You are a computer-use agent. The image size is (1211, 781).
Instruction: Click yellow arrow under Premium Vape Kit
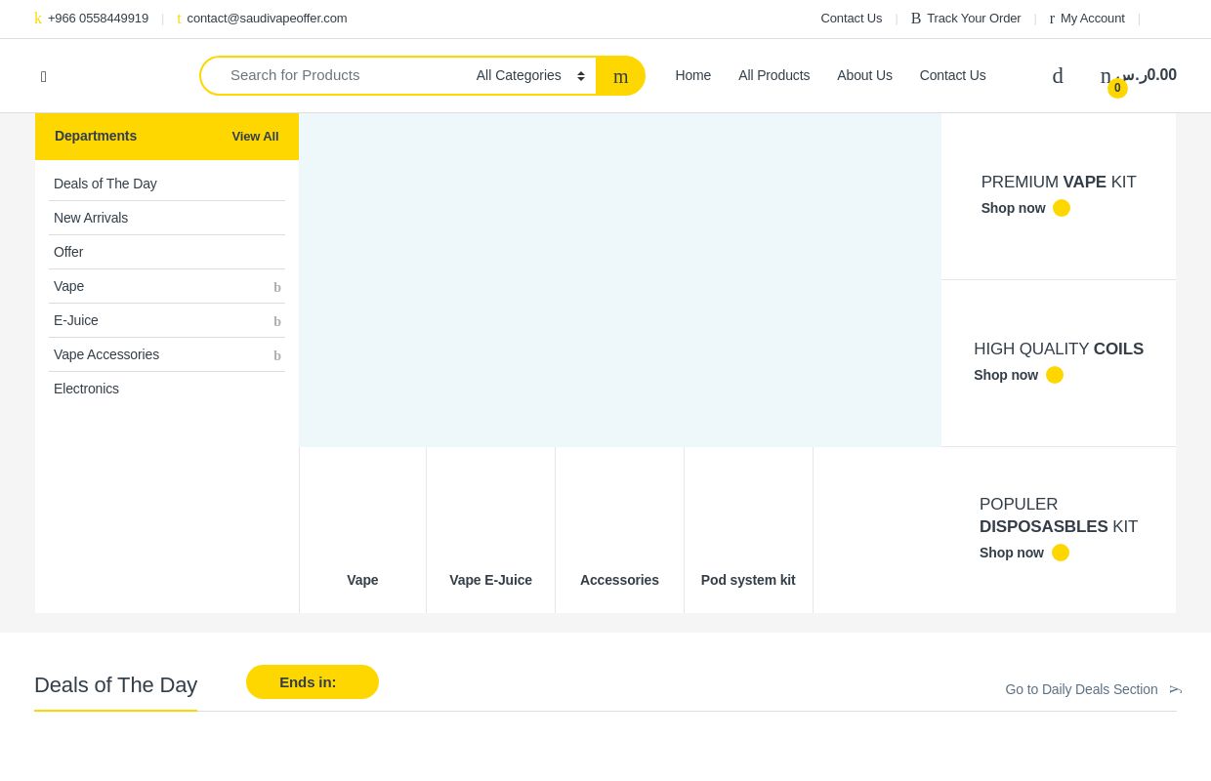pos(1062,208)
